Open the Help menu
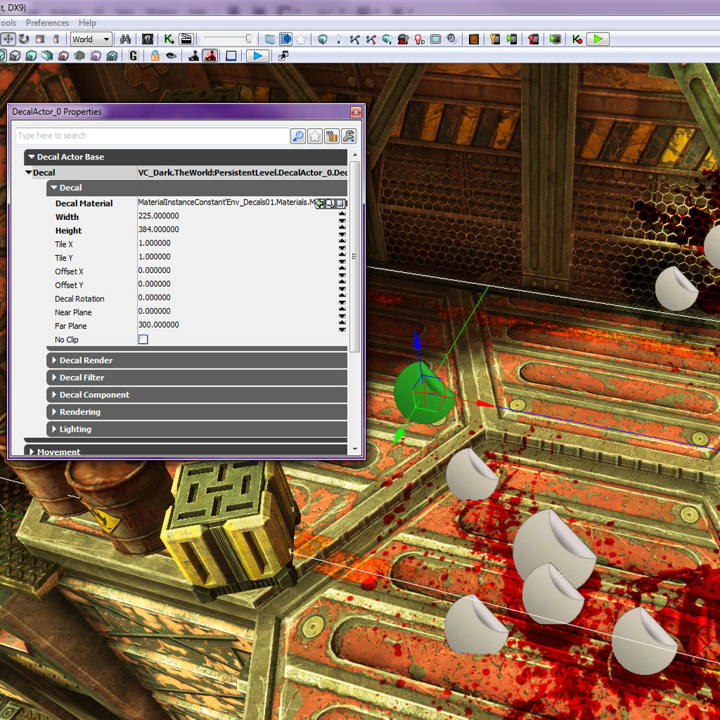This screenshot has width=720, height=720. coord(87,23)
